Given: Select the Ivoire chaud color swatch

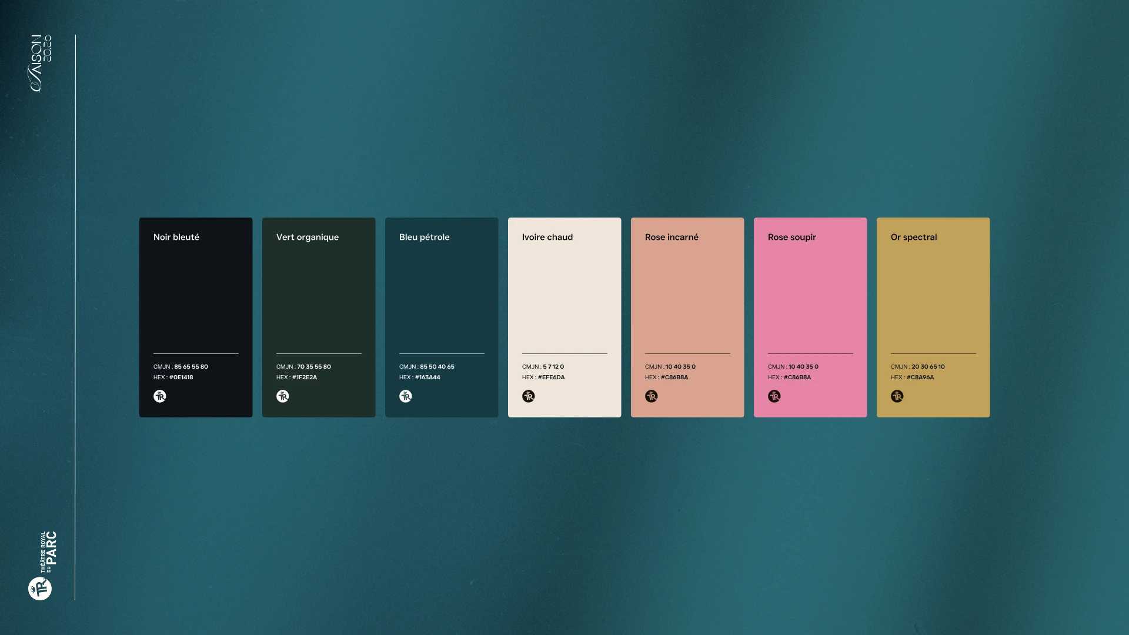Looking at the screenshot, I should [x=564, y=294].
